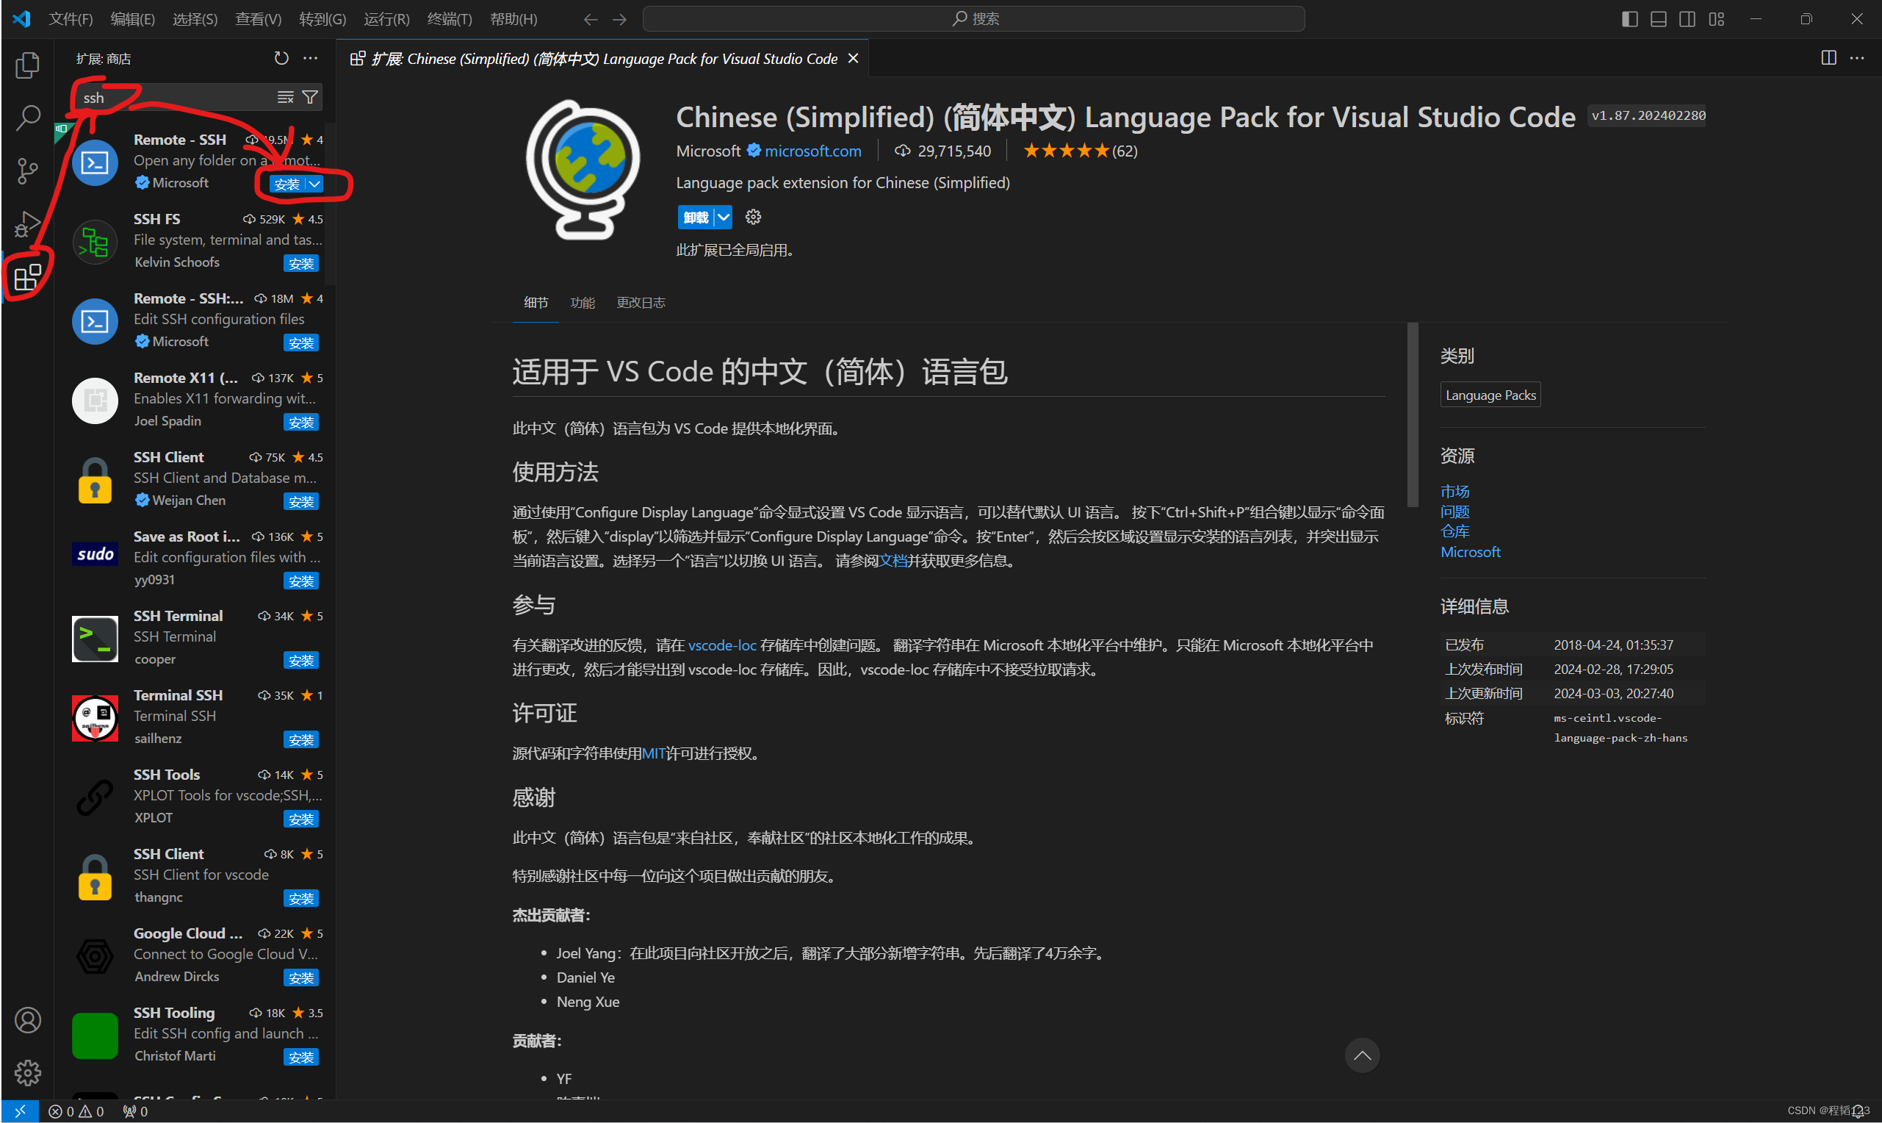Install the SSH FS extension
Viewport: 1882px width, 1123px height.
(301, 263)
